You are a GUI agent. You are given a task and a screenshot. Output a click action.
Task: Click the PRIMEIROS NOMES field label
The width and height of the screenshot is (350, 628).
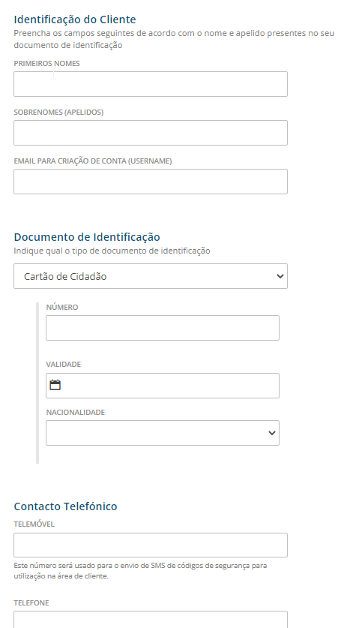[46, 63]
